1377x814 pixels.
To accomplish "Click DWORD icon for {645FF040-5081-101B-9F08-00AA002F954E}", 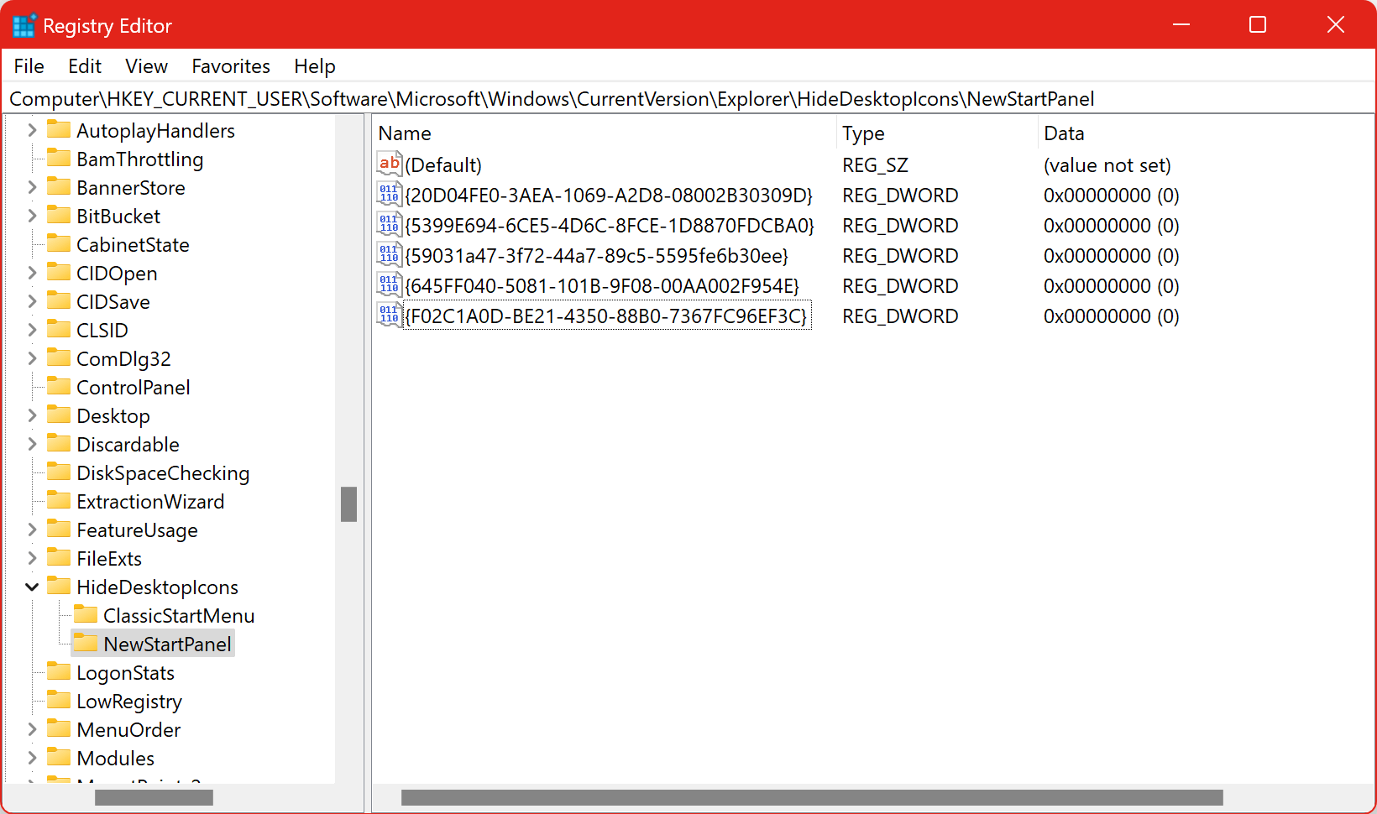I will [390, 285].
